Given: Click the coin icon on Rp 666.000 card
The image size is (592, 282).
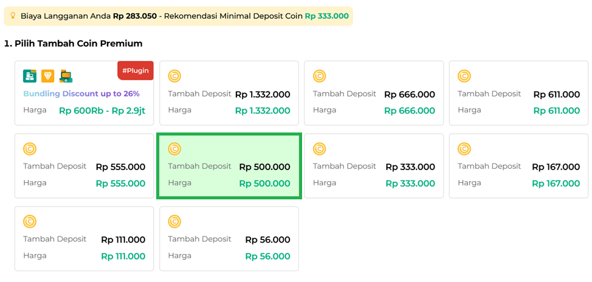Looking at the screenshot, I should [x=319, y=76].
